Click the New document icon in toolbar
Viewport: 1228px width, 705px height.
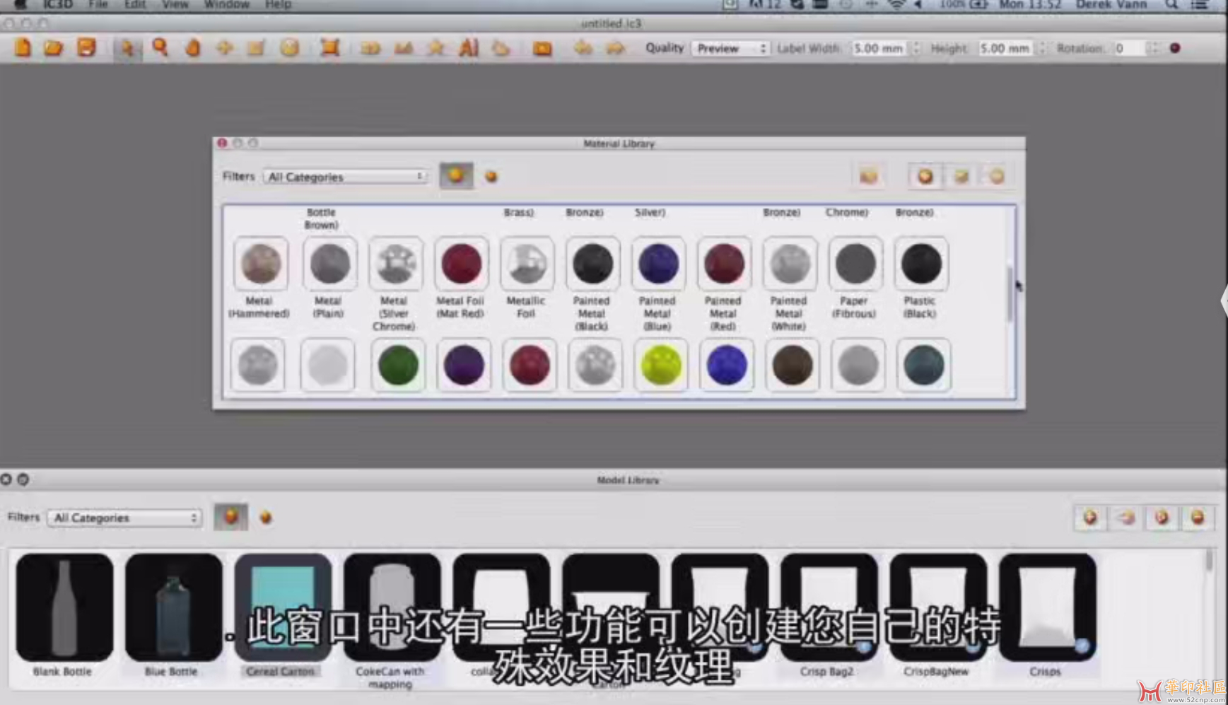23,48
